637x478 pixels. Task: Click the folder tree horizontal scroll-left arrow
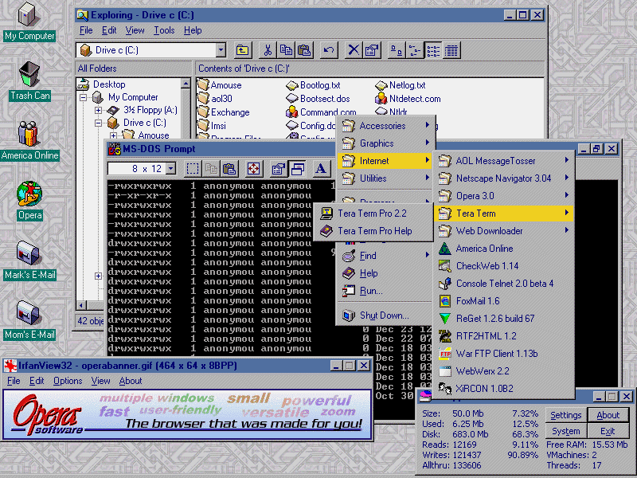click(x=81, y=305)
